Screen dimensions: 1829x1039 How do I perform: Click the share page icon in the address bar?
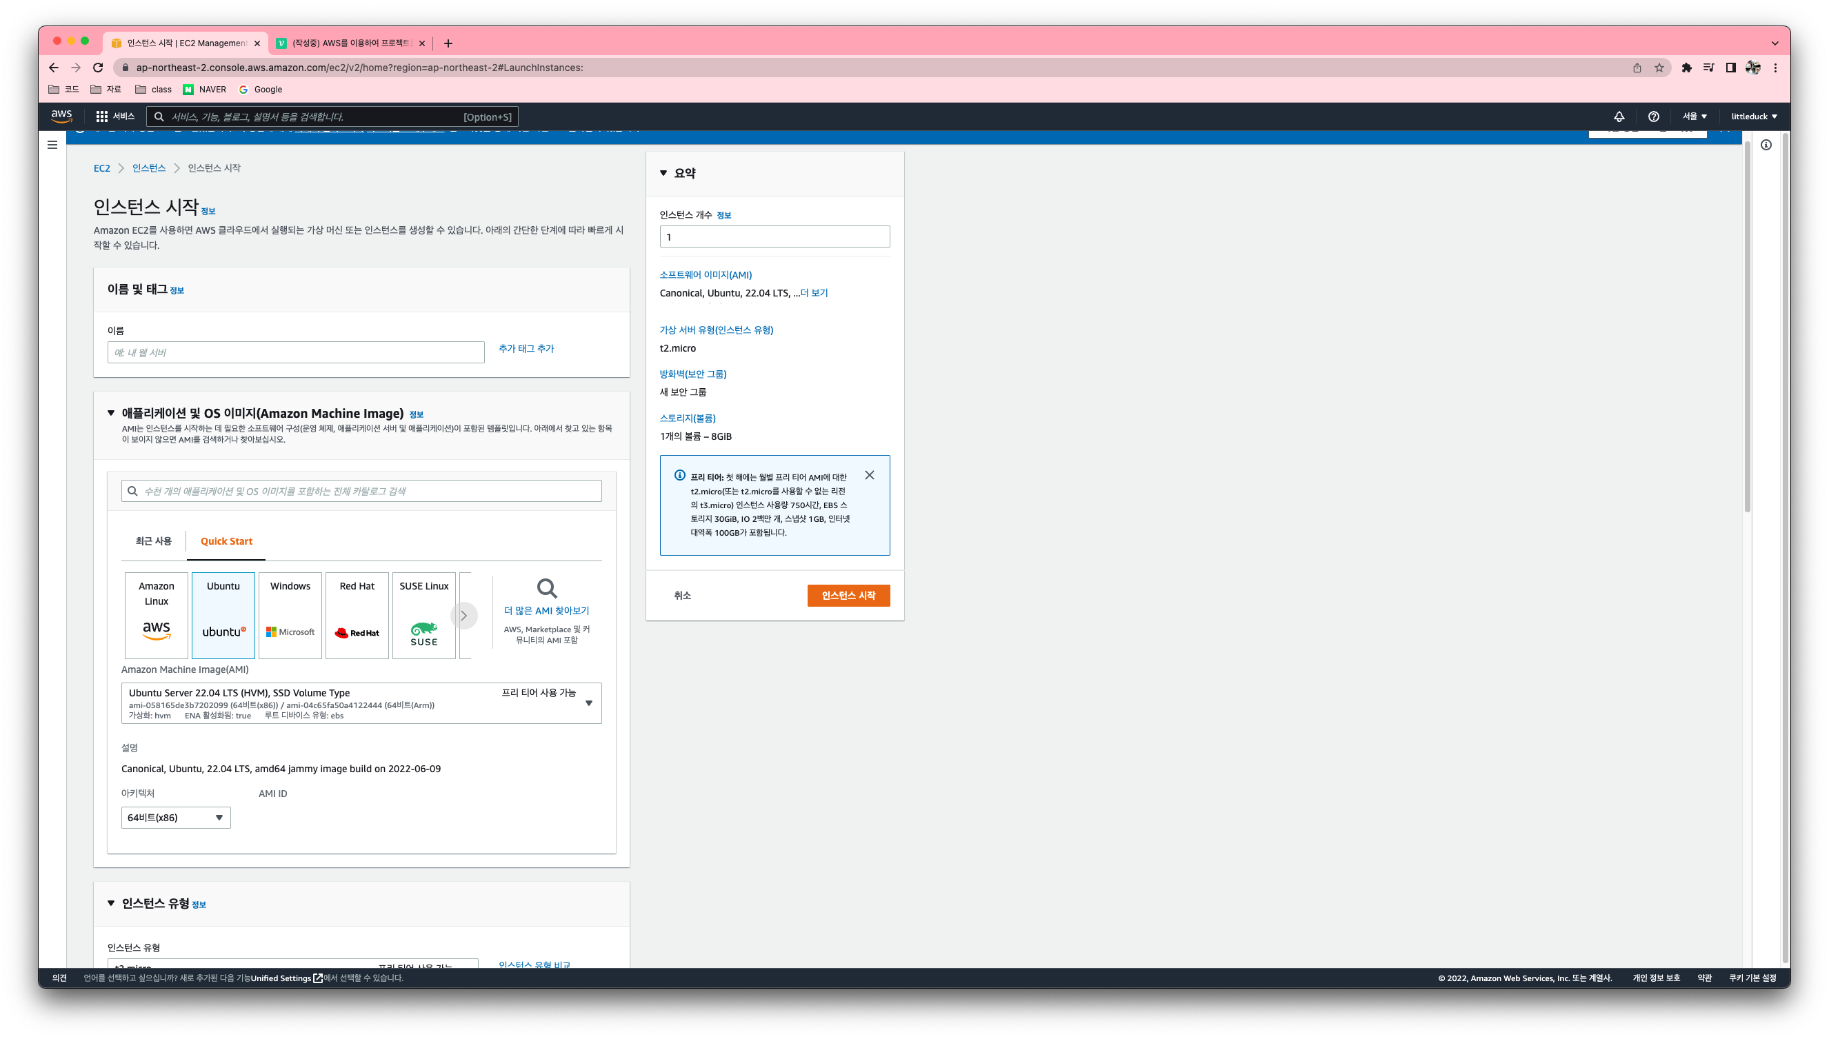coord(1637,68)
